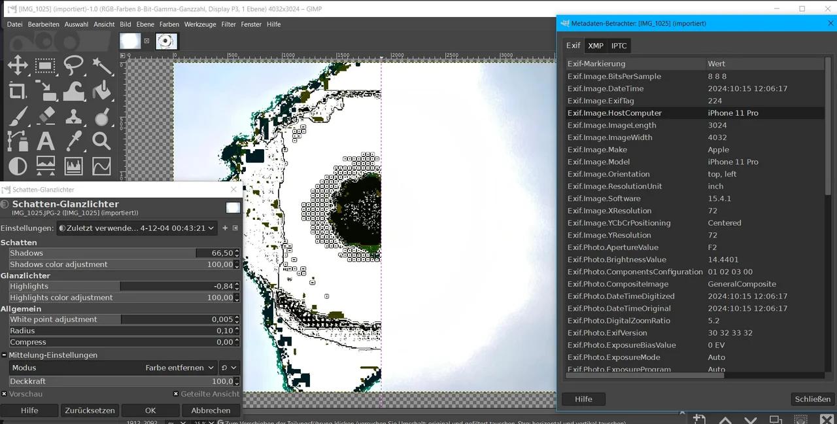Screen dimensions: 837x424
Task: Switch to the XMP tab
Action: pos(596,46)
